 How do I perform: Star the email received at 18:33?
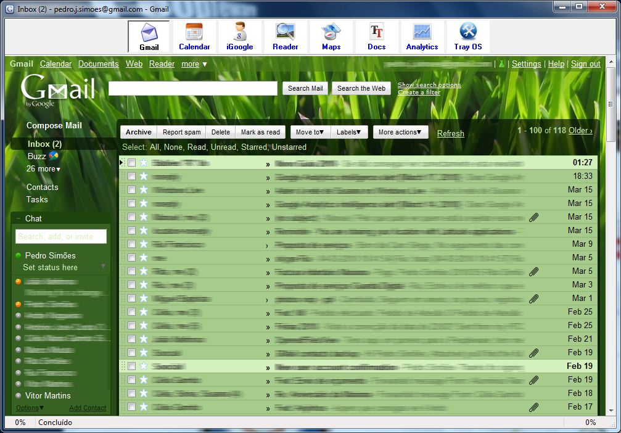(143, 176)
